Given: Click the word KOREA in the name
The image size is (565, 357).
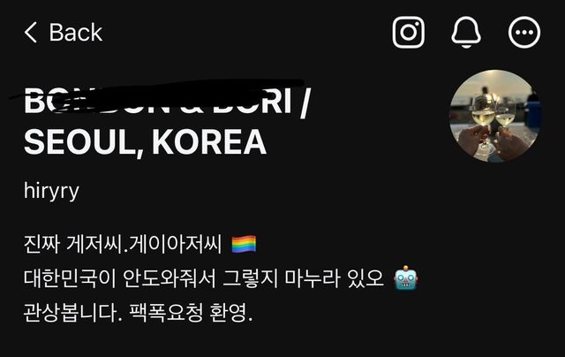Looking at the screenshot, I should click(x=209, y=142).
